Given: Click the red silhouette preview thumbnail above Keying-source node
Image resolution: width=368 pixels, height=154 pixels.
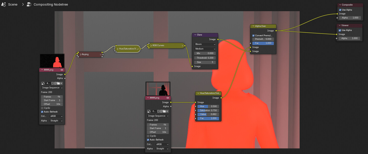Looking at the screenshot, I should (52, 61).
